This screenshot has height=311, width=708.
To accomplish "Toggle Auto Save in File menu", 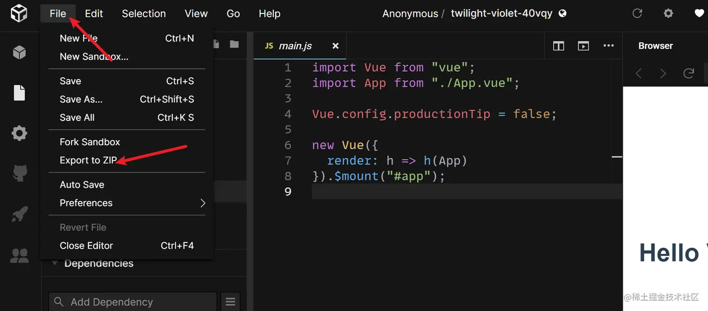I will click(82, 185).
